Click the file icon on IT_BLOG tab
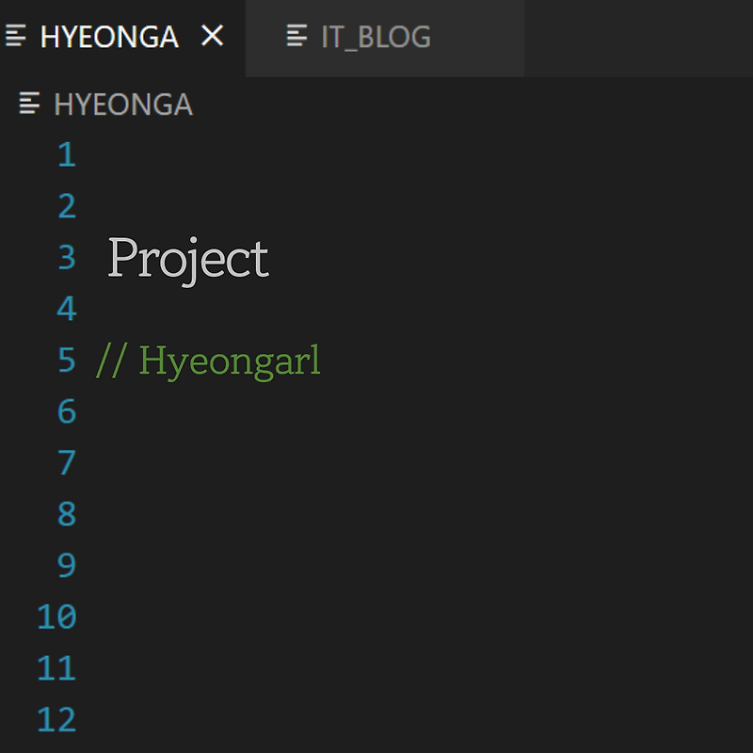 click(x=296, y=36)
